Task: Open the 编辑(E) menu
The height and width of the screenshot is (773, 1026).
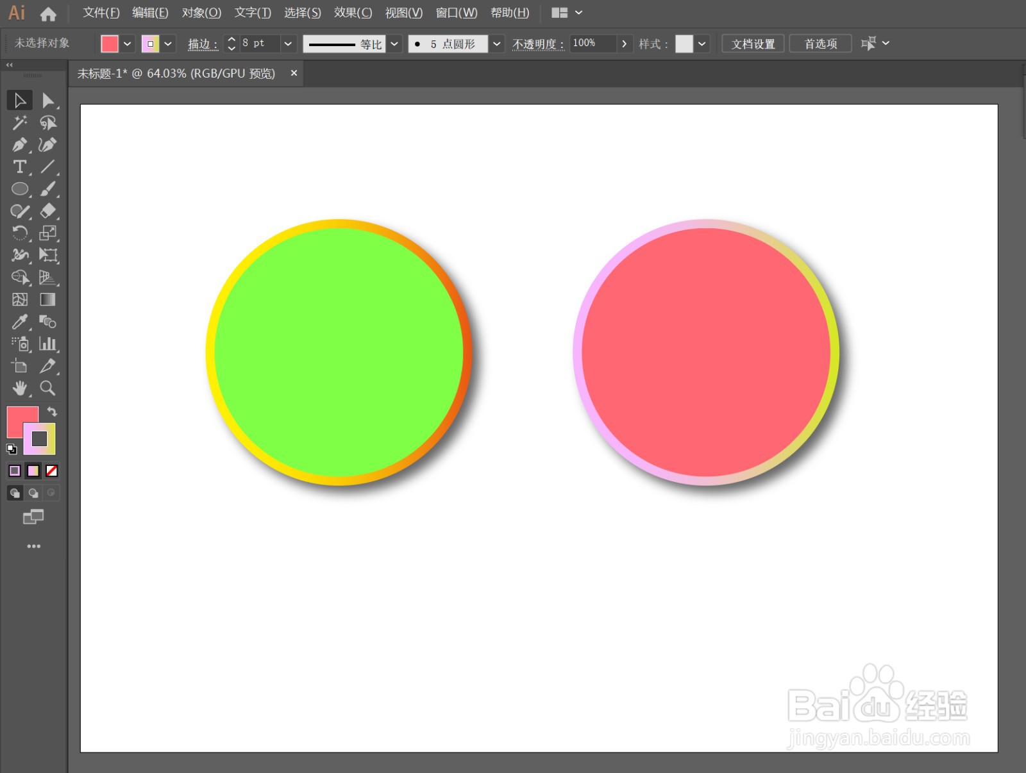Action: coord(150,13)
